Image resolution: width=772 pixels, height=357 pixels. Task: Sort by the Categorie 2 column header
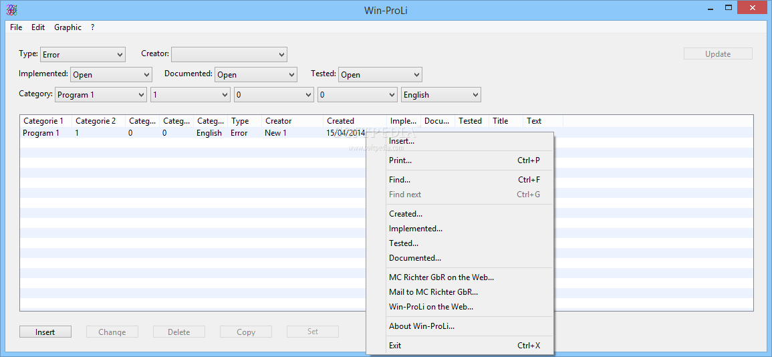tap(98, 121)
